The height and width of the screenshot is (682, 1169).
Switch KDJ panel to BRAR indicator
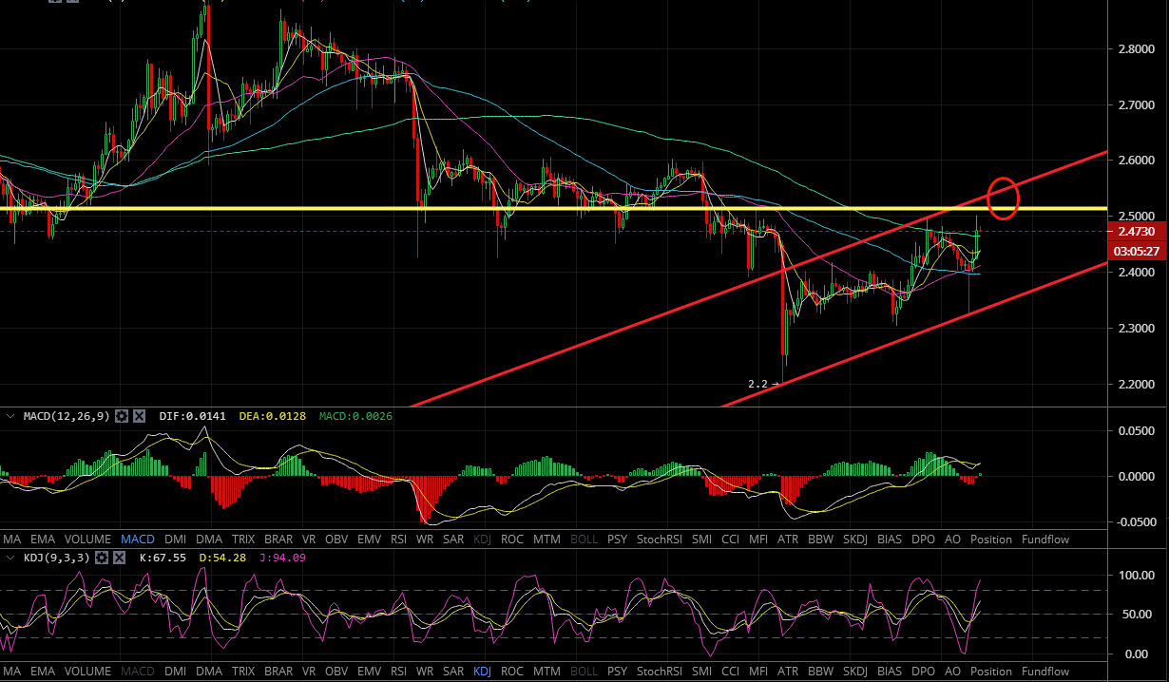(x=278, y=671)
